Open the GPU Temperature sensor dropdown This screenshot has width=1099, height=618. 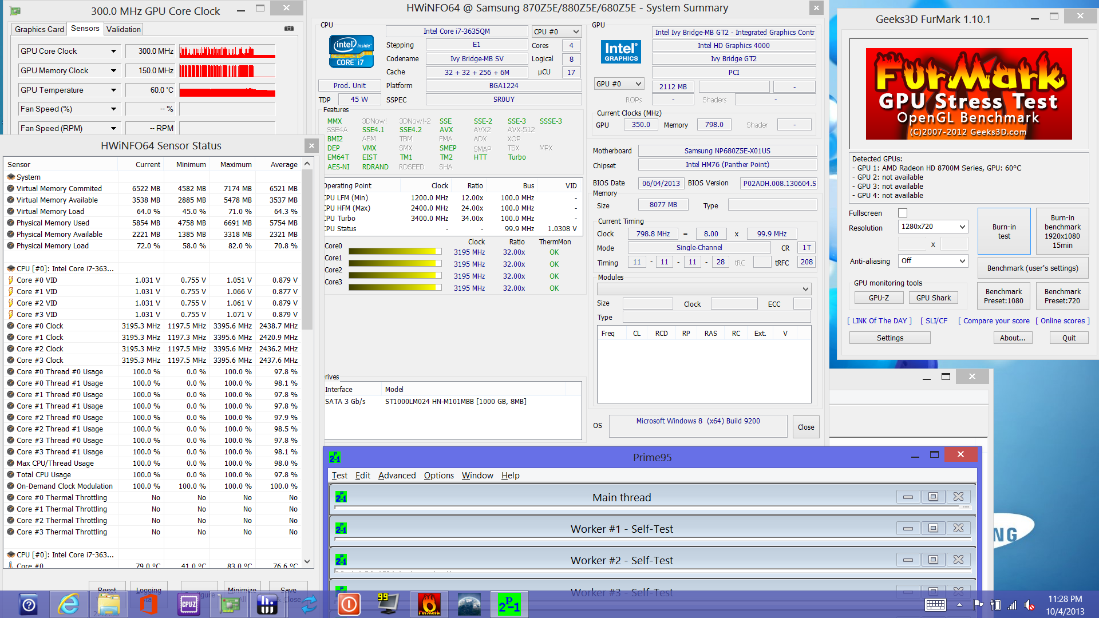pos(113,90)
